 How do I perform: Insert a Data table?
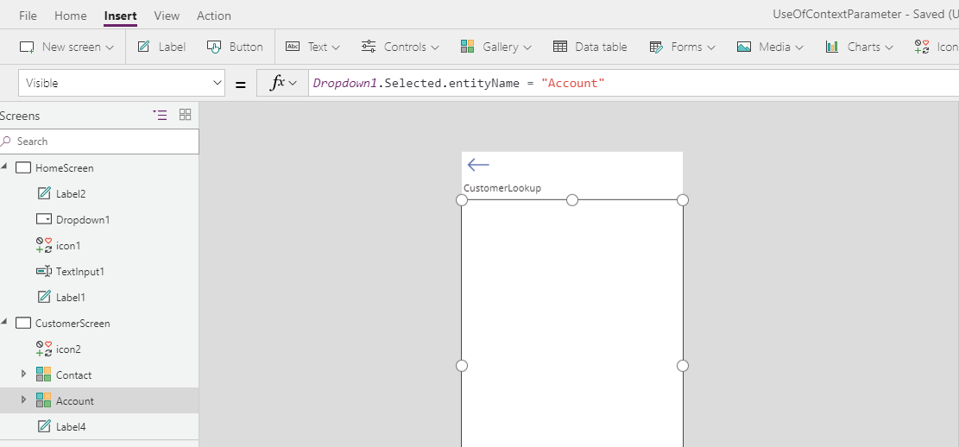(590, 47)
